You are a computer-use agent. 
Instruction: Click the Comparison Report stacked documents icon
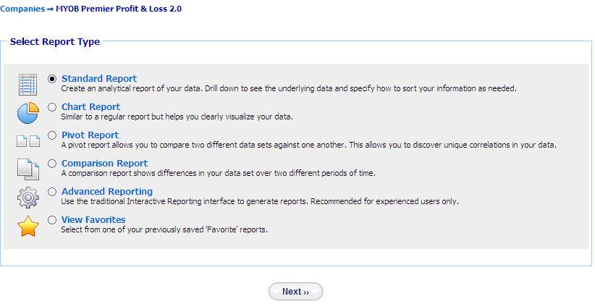pos(28,169)
